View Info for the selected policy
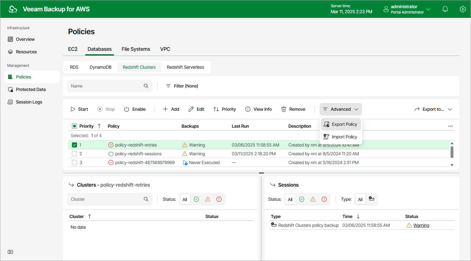471x261 pixels. [259, 109]
